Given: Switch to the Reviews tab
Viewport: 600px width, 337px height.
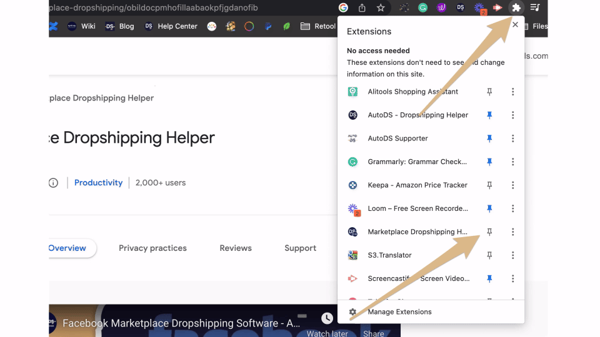Looking at the screenshot, I should coord(236,248).
